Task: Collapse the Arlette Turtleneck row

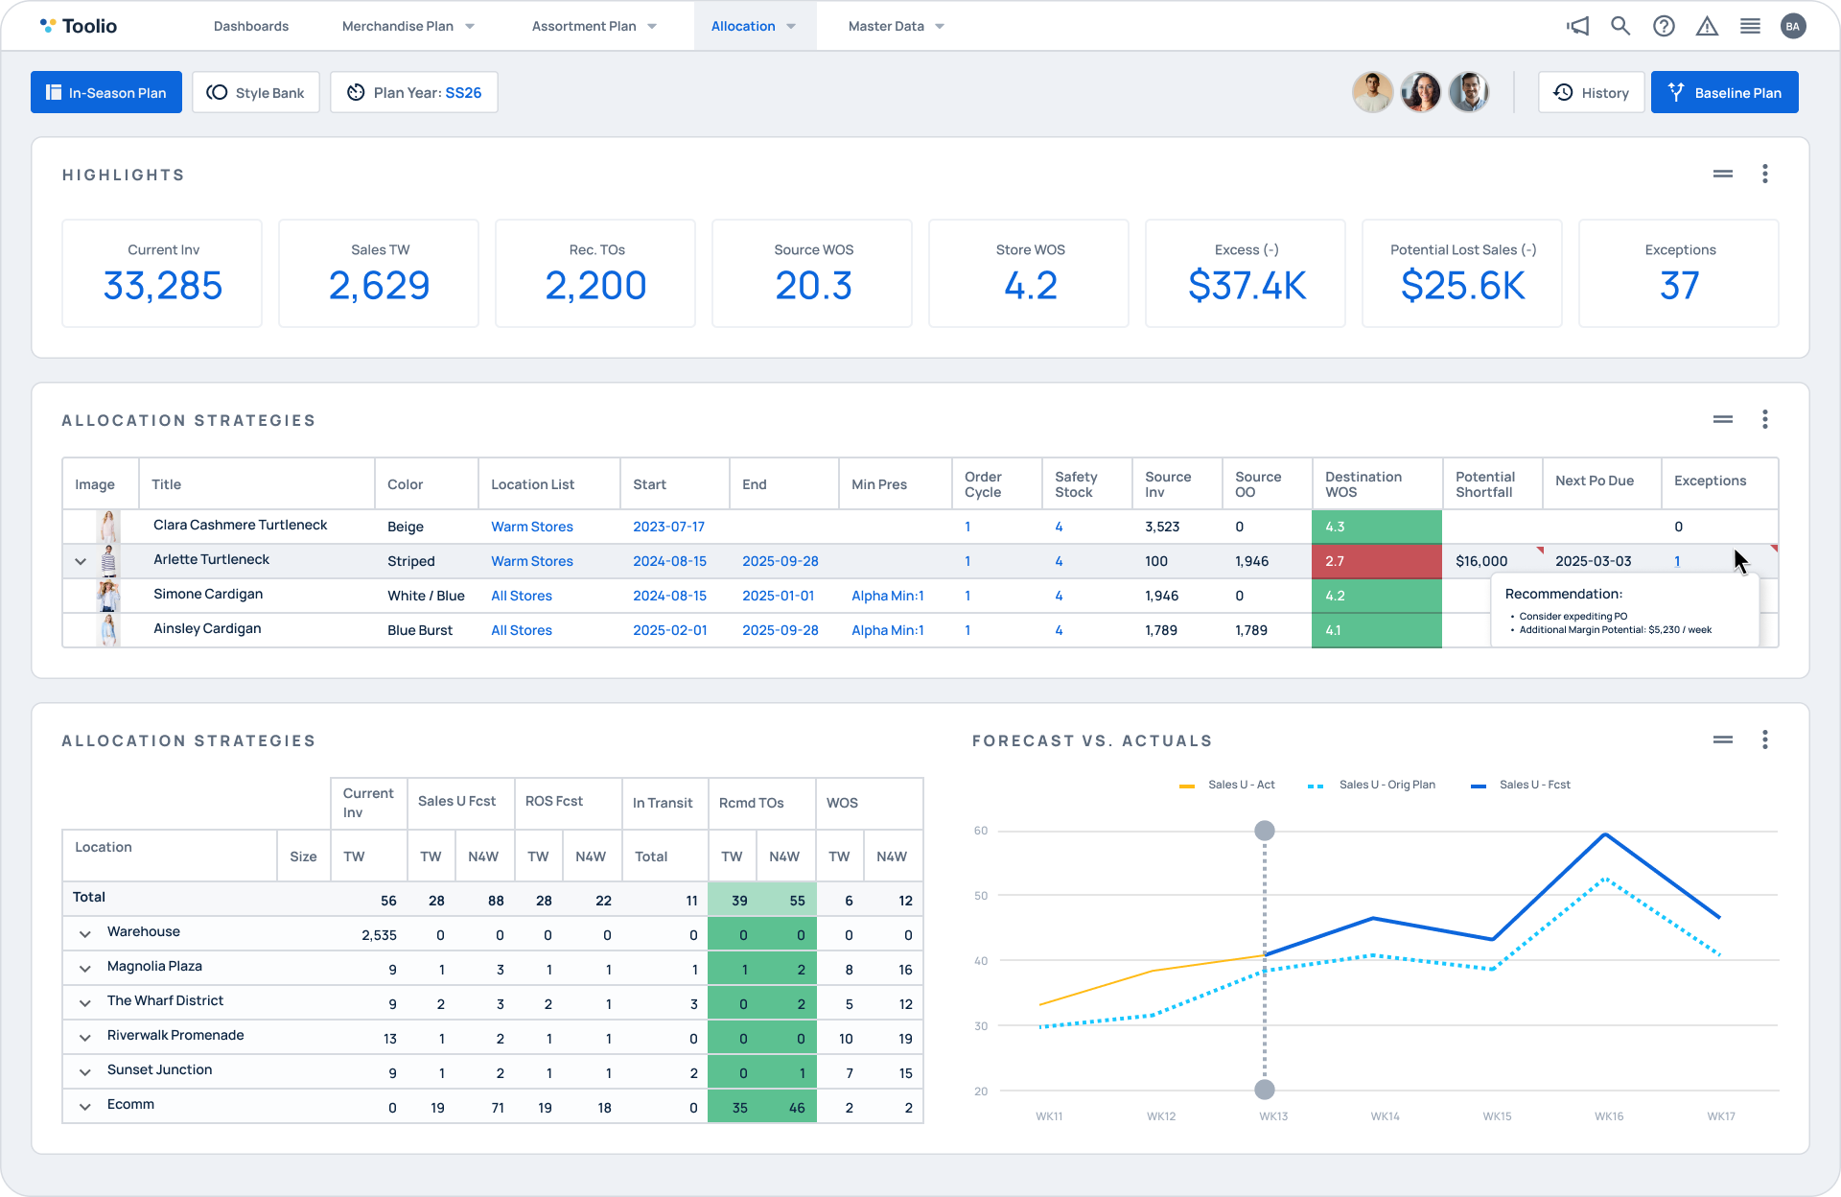Action: (x=81, y=561)
